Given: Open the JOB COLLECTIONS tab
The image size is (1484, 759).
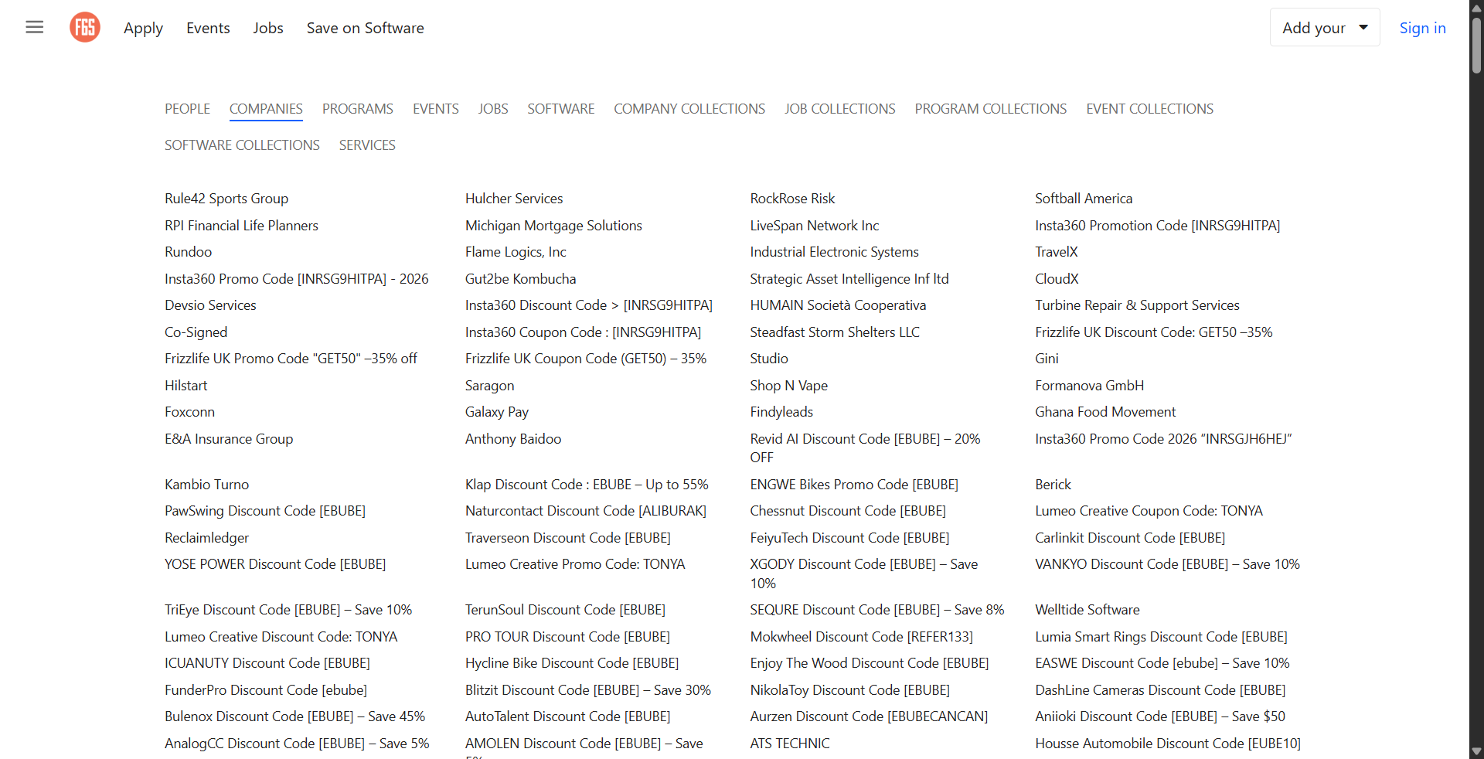Looking at the screenshot, I should click(840, 109).
